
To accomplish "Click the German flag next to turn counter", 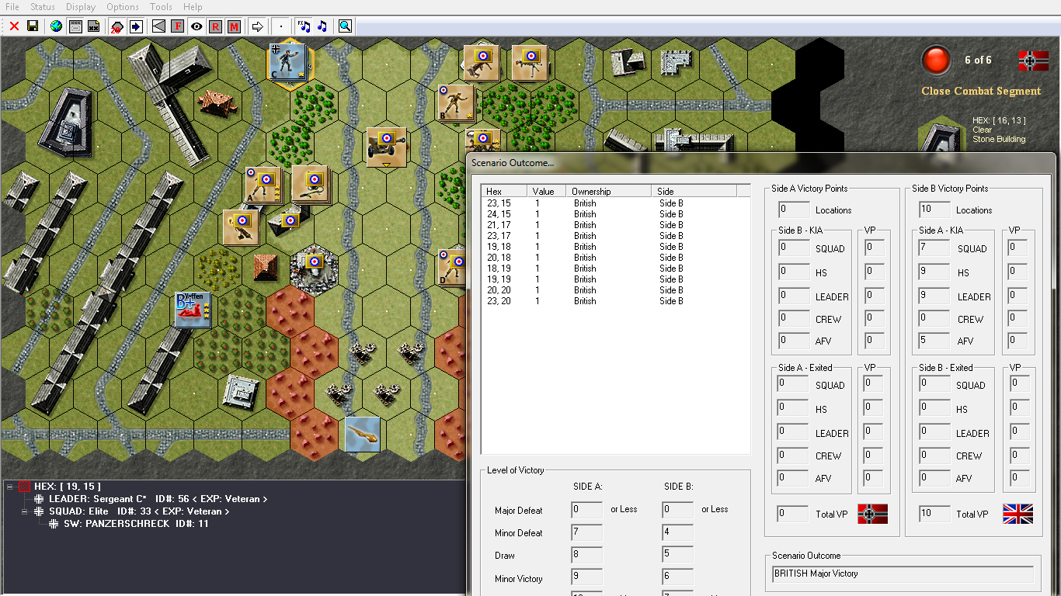I will pos(1033,60).
